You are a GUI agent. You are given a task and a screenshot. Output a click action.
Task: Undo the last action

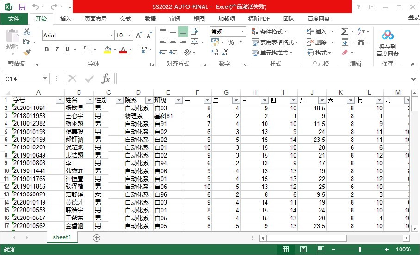tap(36, 6)
